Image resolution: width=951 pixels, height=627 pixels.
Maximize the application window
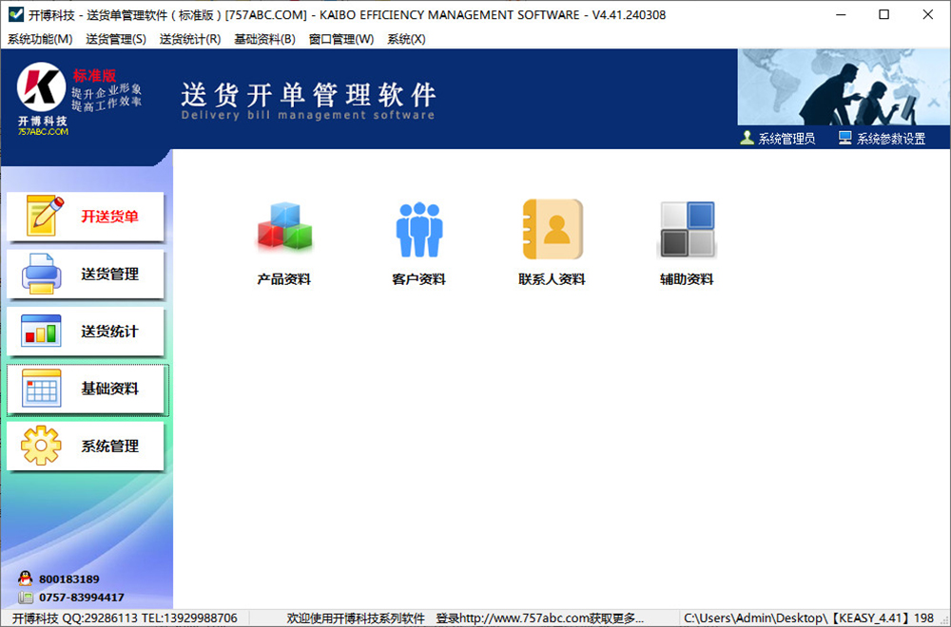tap(884, 14)
